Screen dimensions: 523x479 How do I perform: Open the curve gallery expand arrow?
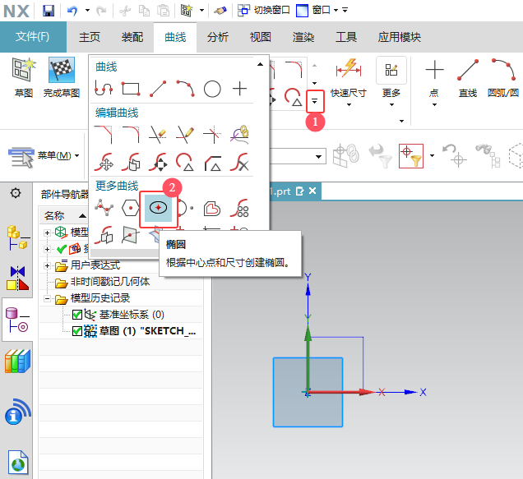coord(314,101)
